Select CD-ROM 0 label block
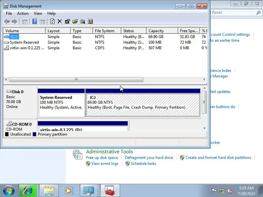Image resolution: width=263 pixels, height=197 pixels. pyautogui.click(x=20, y=125)
